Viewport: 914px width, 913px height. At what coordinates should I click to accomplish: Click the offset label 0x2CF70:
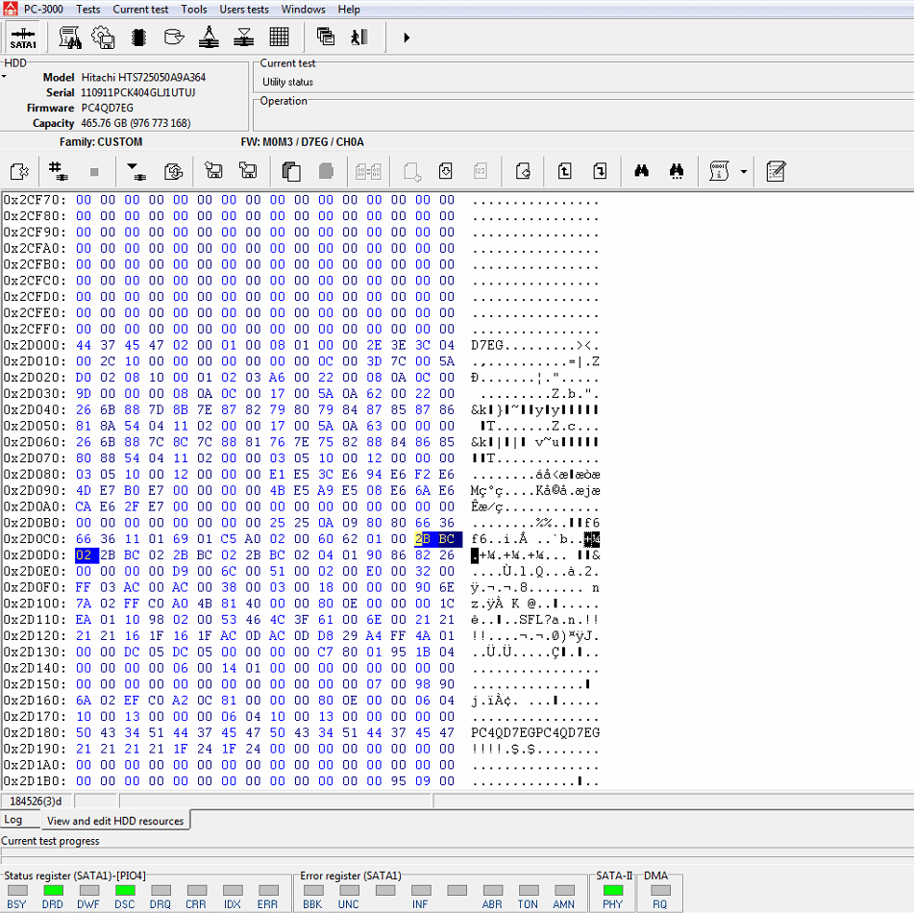[35, 200]
